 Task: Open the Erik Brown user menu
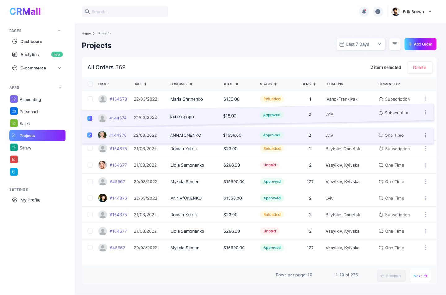[x=412, y=12]
